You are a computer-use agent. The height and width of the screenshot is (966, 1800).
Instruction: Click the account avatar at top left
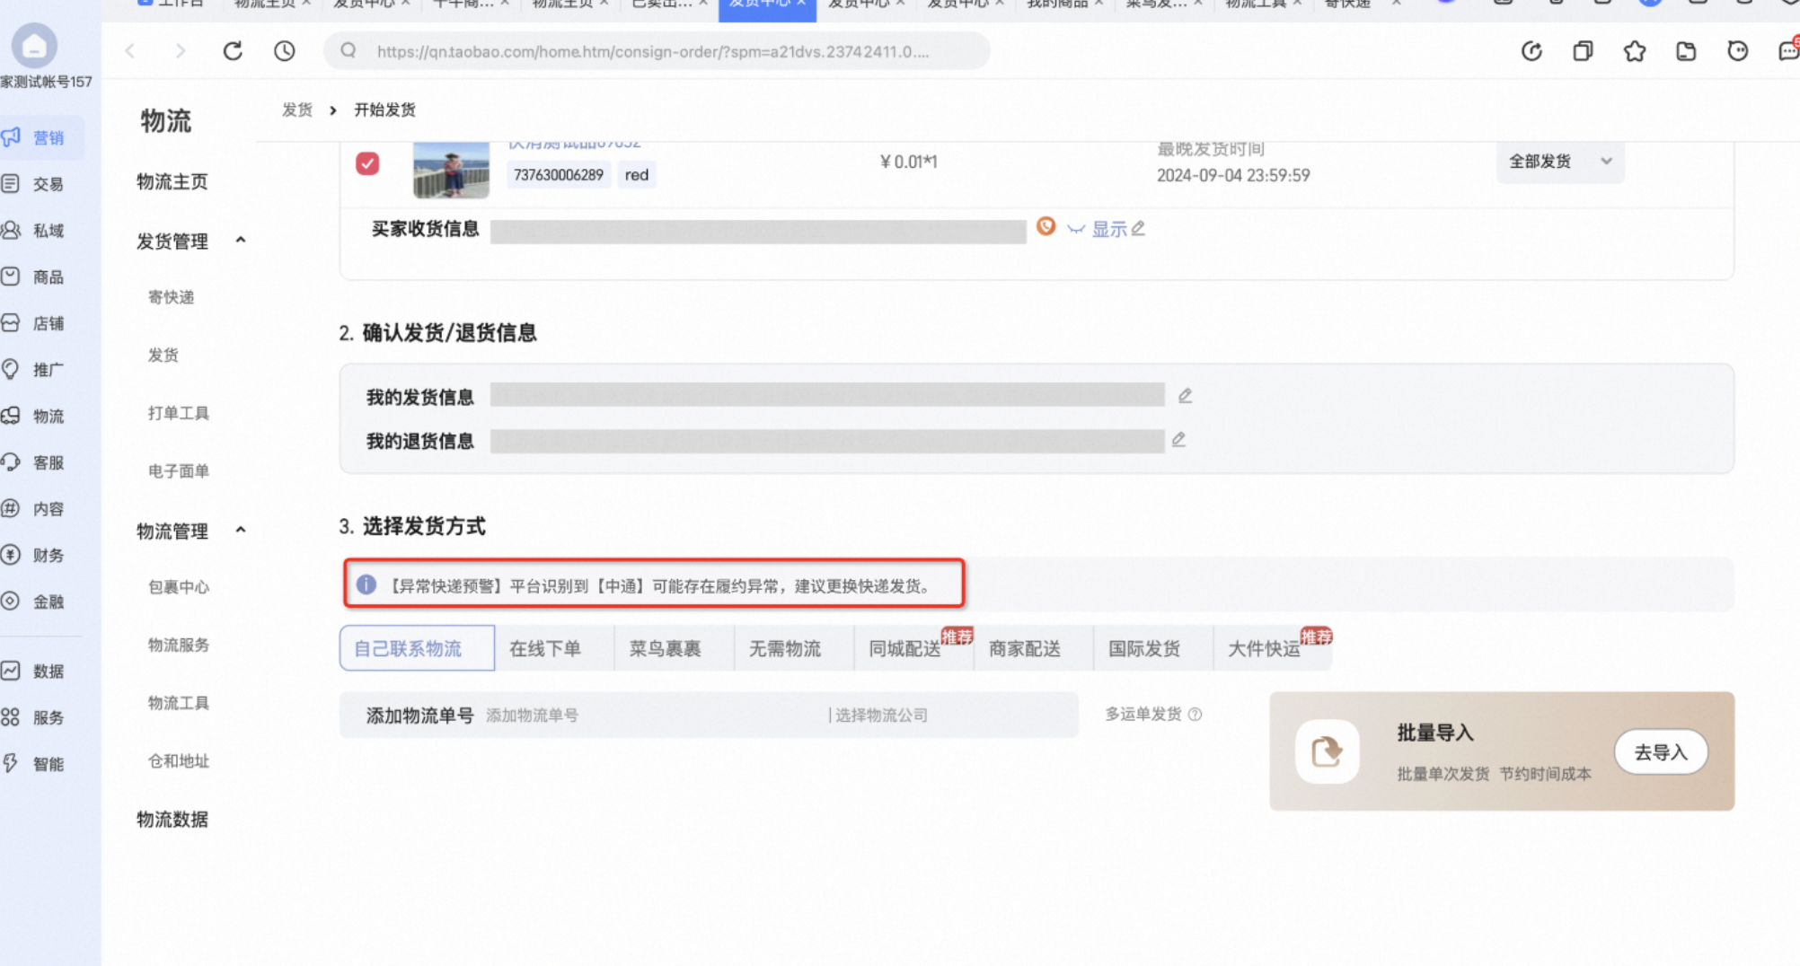(34, 45)
